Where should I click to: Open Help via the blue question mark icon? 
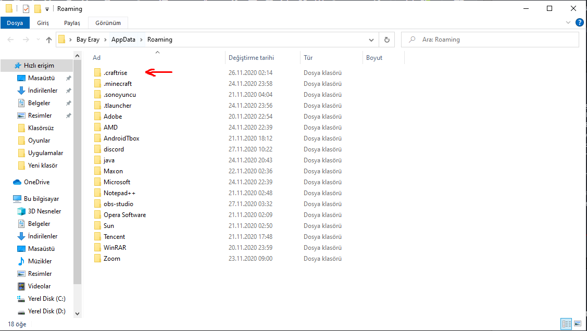(x=580, y=22)
